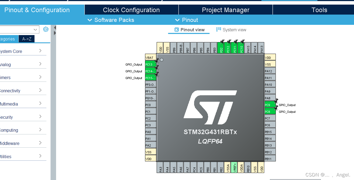Click pin PA12 on the right side
Screen dimensions: 354x180
tap(270, 71)
